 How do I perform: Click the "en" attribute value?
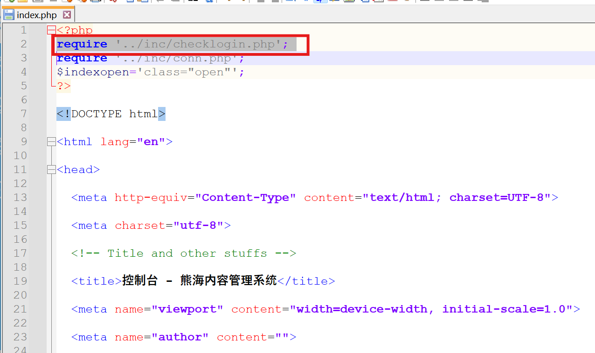(151, 142)
